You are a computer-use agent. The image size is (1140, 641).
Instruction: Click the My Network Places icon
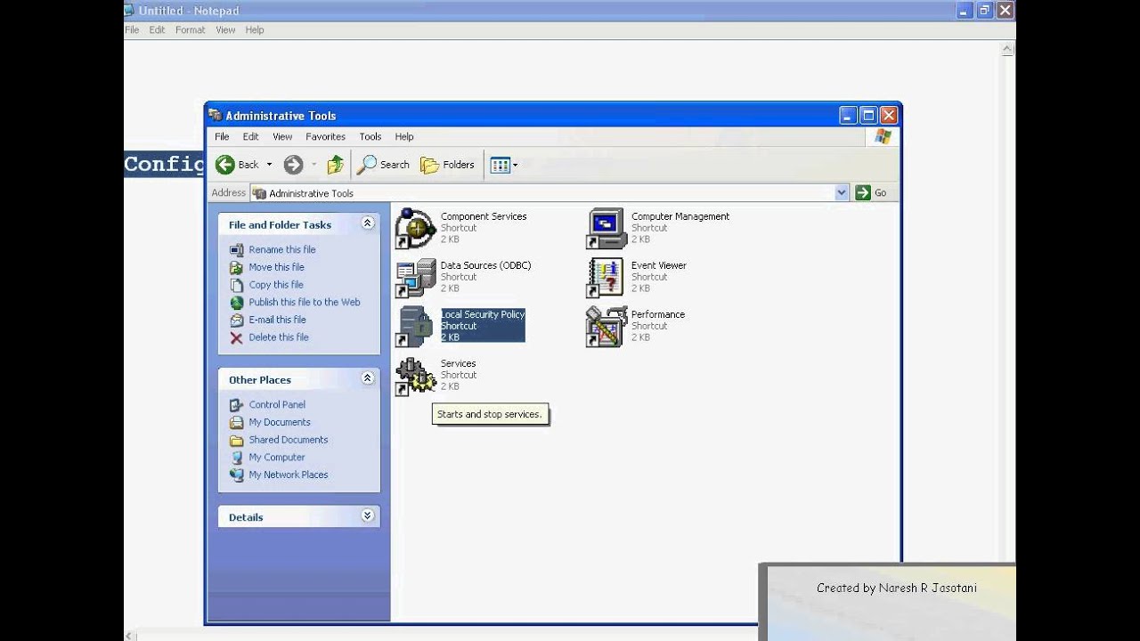point(236,475)
